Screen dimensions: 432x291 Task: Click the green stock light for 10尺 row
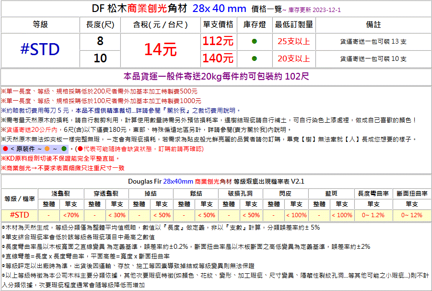click(x=254, y=58)
